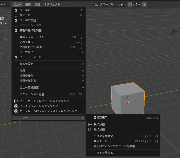Open the ビュー menu in the header

tap(17, 5)
